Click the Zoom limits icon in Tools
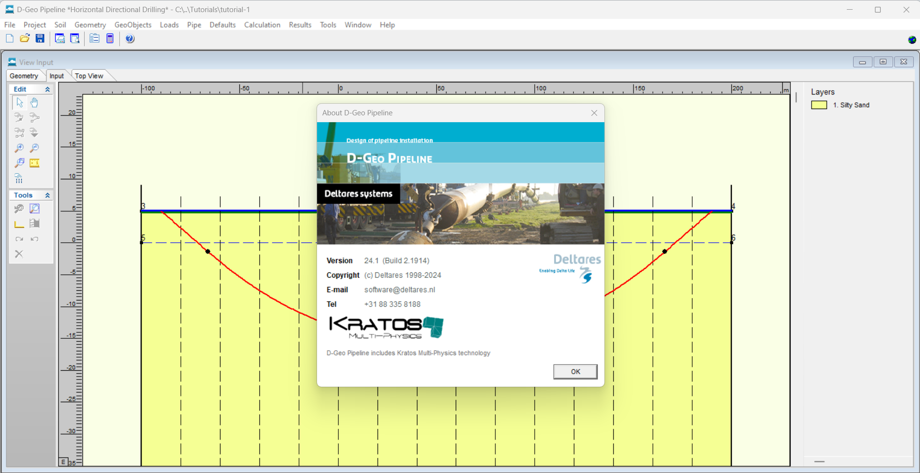 [x=34, y=208]
